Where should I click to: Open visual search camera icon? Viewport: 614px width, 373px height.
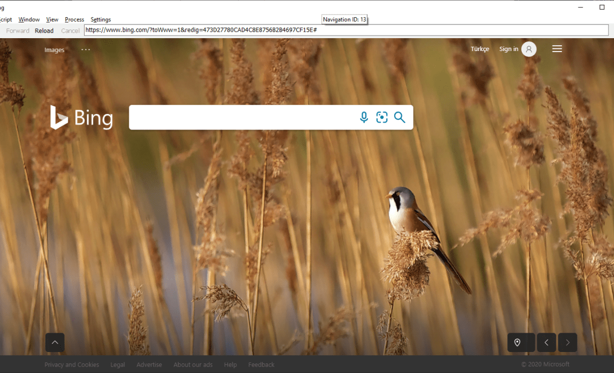pos(382,117)
